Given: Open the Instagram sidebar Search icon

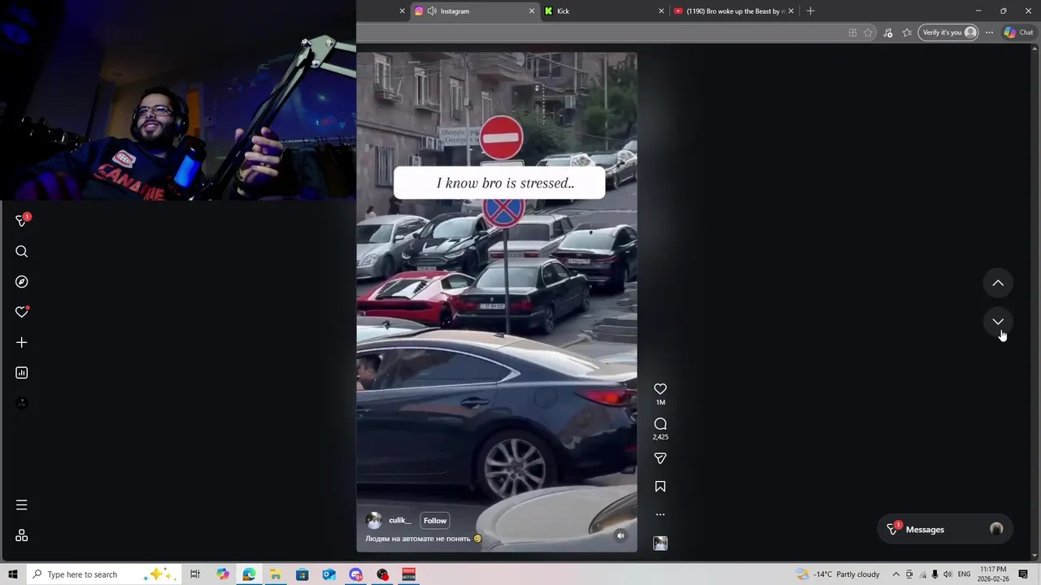Looking at the screenshot, I should [22, 252].
